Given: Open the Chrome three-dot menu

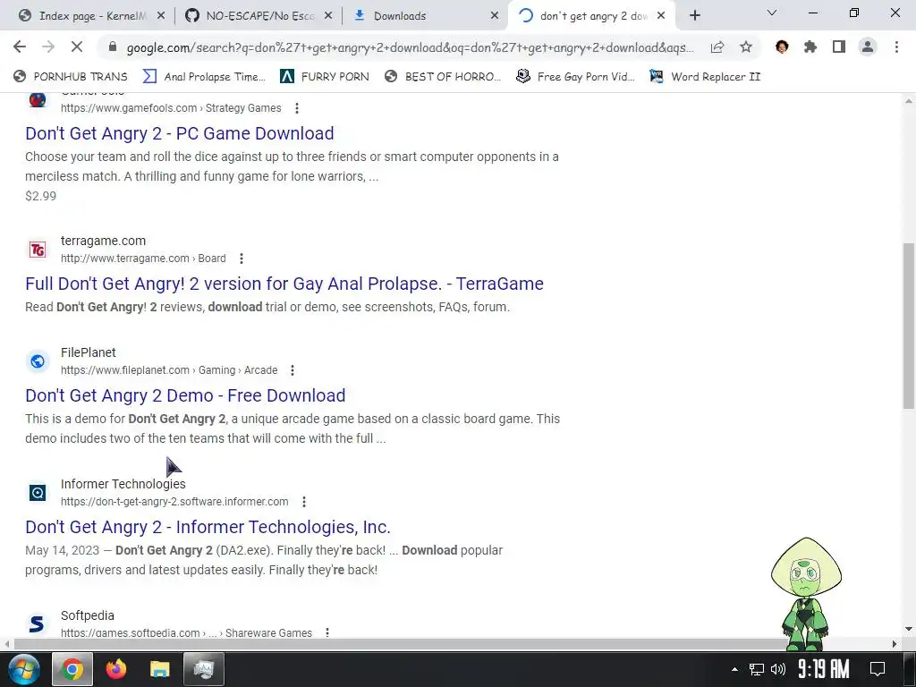Looking at the screenshot, I should click(x=896, y=47).
